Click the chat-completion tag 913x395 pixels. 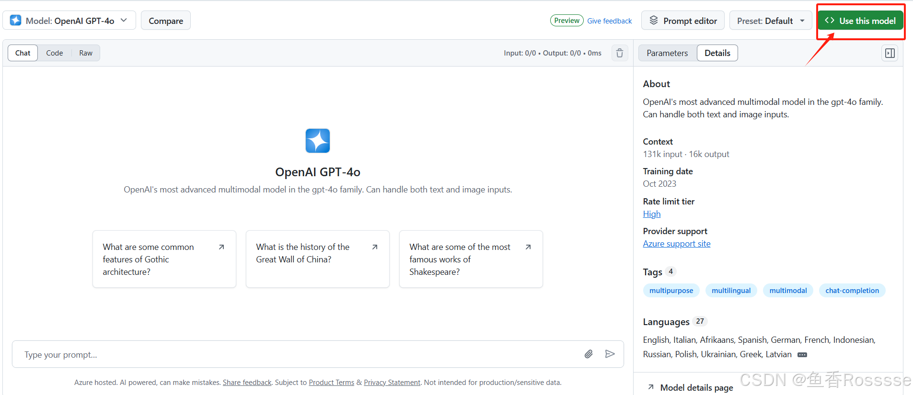[852, 291]
